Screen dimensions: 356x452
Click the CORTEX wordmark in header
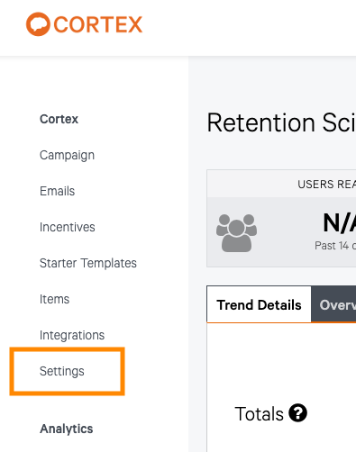98,24
